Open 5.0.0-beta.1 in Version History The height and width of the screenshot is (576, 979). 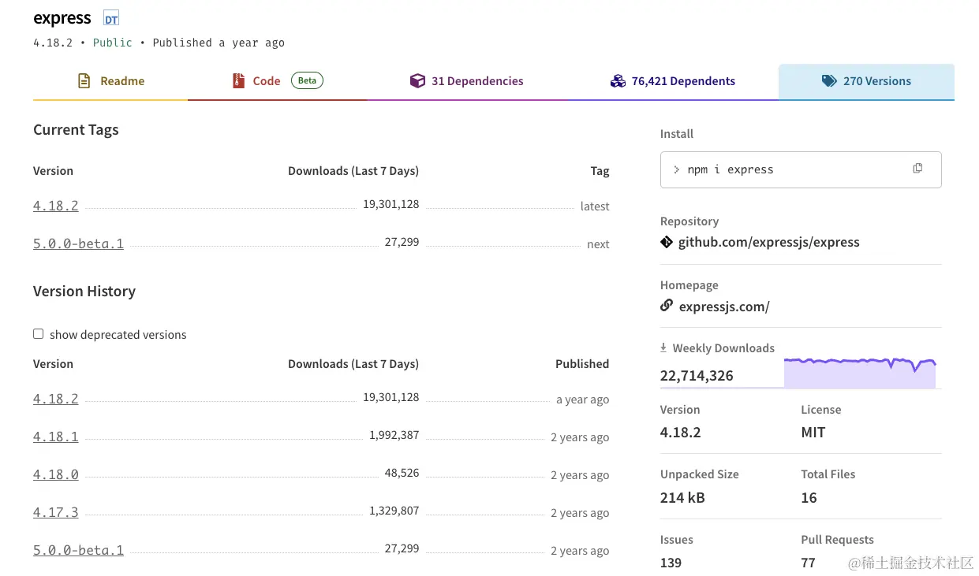click(78, 551)
